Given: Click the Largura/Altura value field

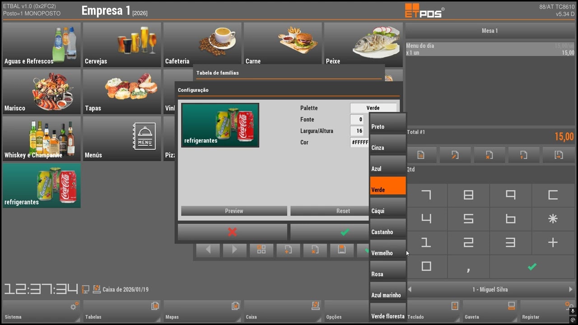Looking at the screenshot, I should 357,131.
